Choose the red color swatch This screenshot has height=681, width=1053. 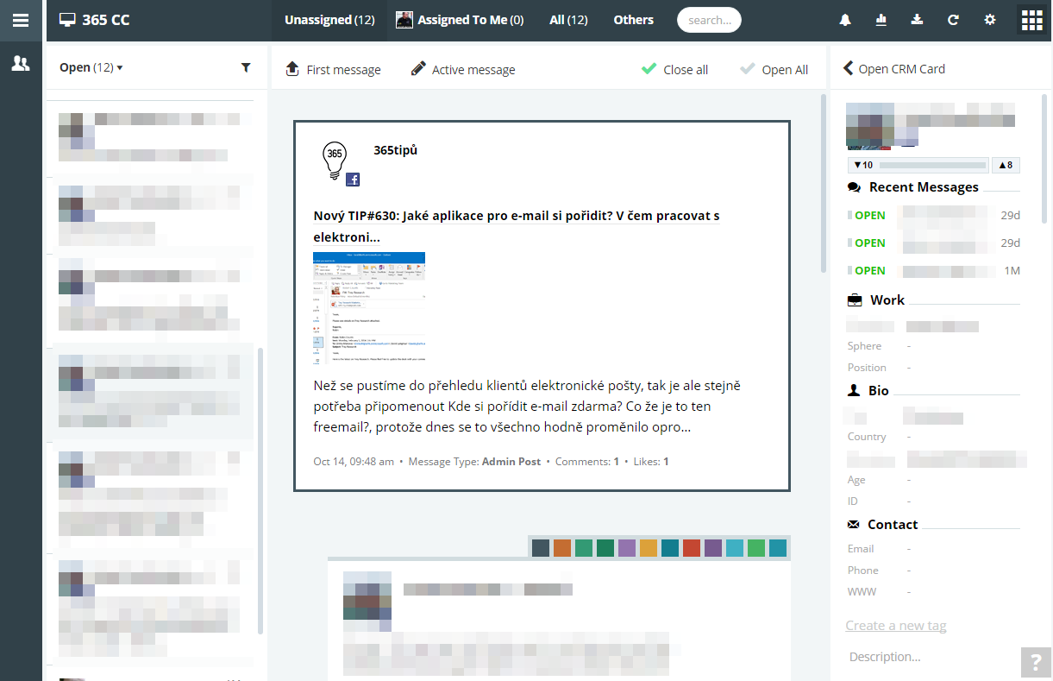[692, 548]
